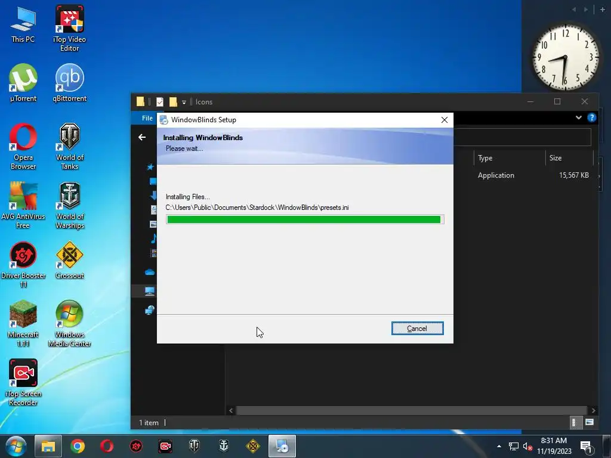Image resolution: width=611 pixels, height=458 pixels.
Task: Select the 15,567 KB size value
Action: tap(574, 175)
